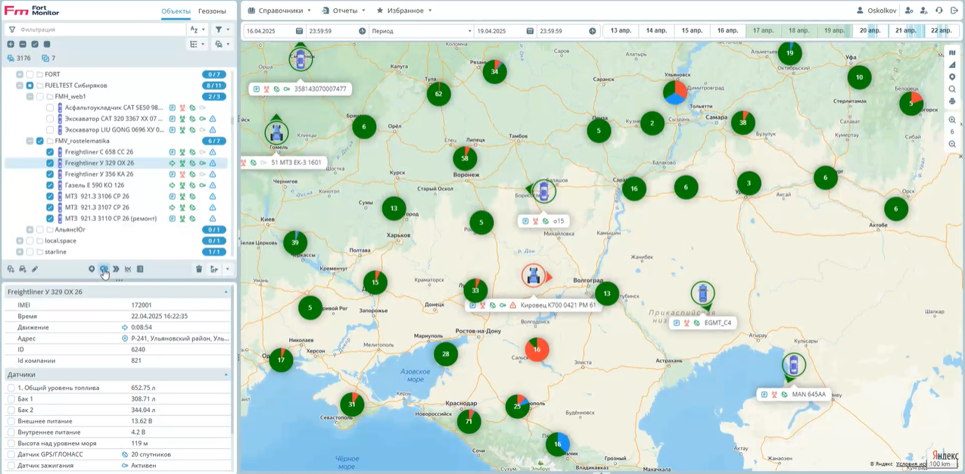Expand the local.space group
Screen dimensions: 965x474
pos(20,241)
